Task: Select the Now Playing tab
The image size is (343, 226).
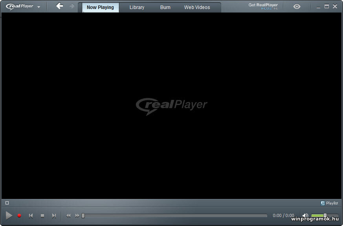Action: (100, 7)
